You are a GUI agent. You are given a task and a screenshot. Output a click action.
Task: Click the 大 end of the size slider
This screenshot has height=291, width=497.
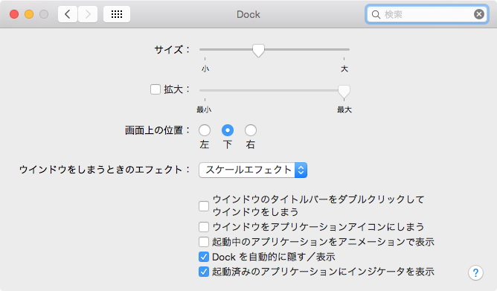pos(344,68)
